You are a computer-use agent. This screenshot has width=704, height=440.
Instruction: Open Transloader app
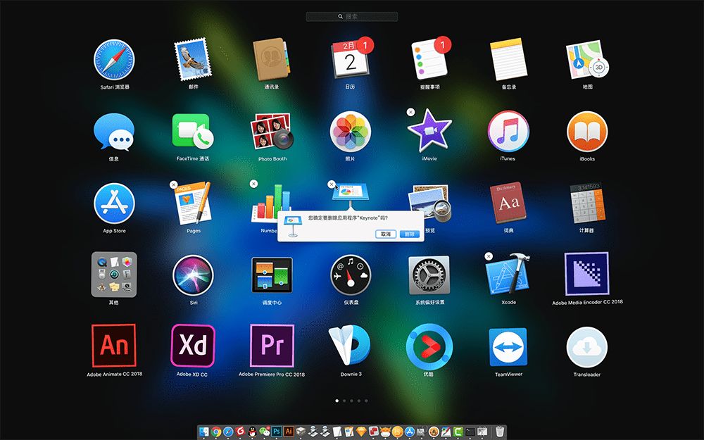click(587, 347)
